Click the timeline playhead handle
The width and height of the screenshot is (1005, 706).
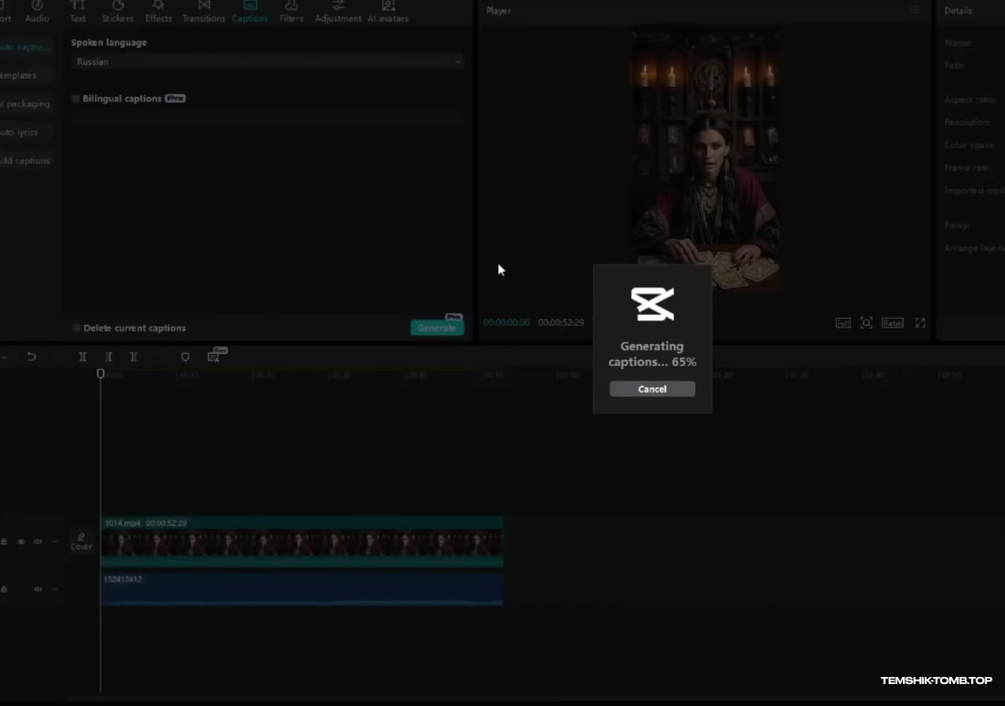coord(100,374)
